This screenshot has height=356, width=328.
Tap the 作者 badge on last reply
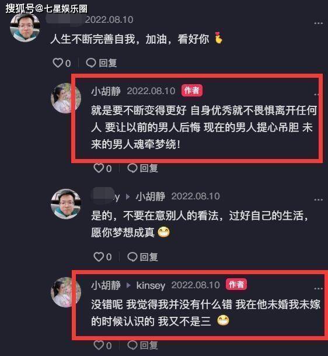pos(236,284)
